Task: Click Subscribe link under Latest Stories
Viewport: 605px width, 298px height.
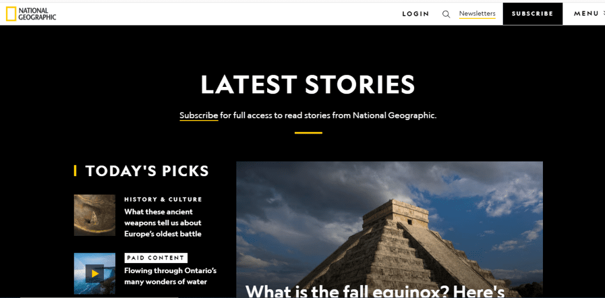Action: 199,115
